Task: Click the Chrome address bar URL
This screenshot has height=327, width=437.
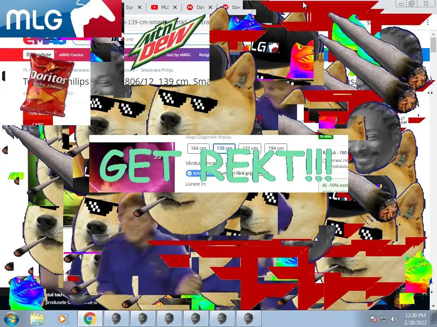Action: coord(167,22)
